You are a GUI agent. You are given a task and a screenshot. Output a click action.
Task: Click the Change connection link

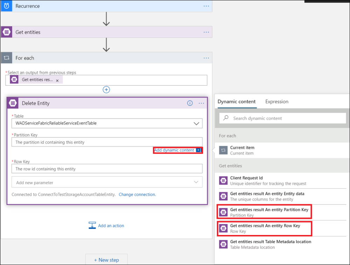tap(137, 194)
